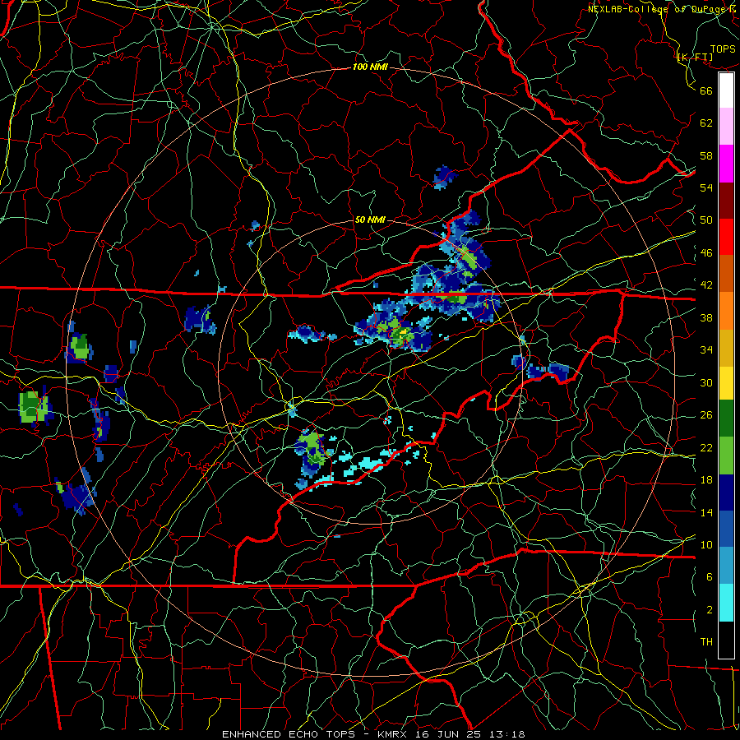Viewport: 740px width, 740px height.
Task: Click the bright red legend color band
Action: click(726, 237)
